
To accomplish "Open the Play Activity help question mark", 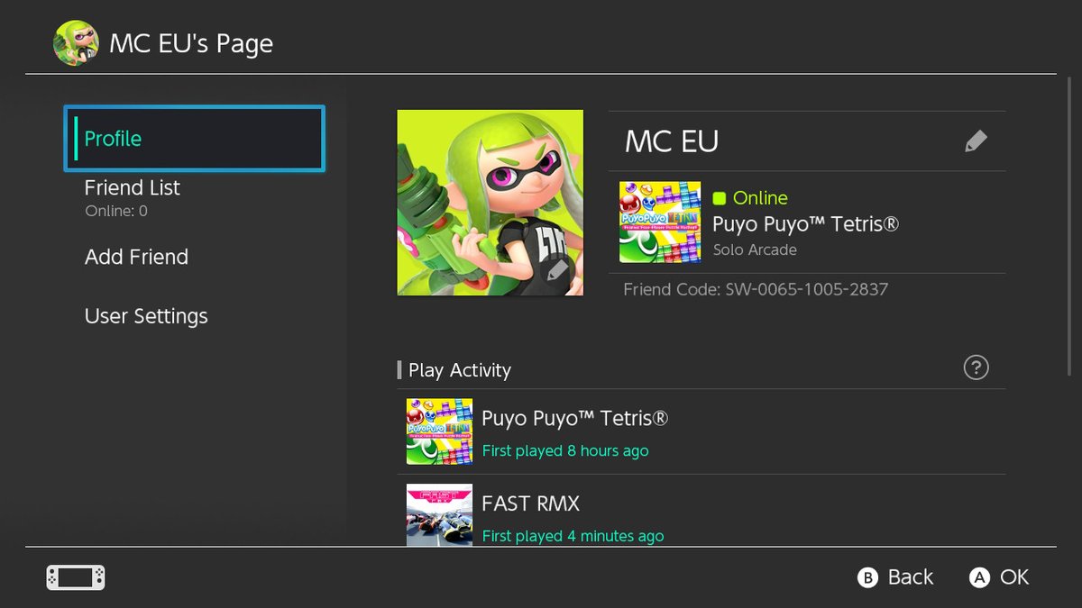I will click(x=976, y=368).
